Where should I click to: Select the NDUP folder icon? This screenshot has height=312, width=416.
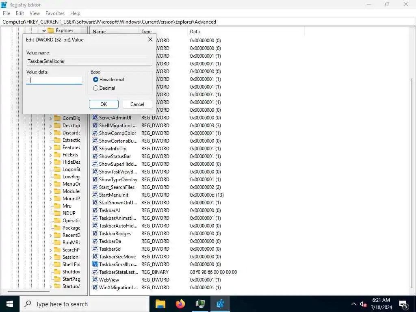57,213
